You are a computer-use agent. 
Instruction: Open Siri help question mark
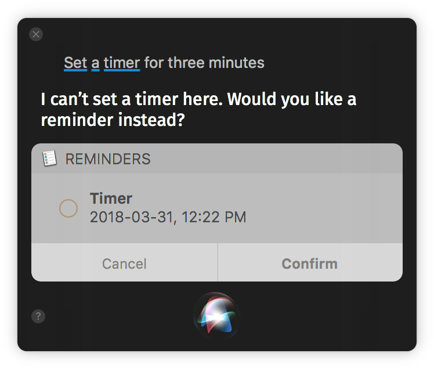pyautogui.click(x=38, y=316)
